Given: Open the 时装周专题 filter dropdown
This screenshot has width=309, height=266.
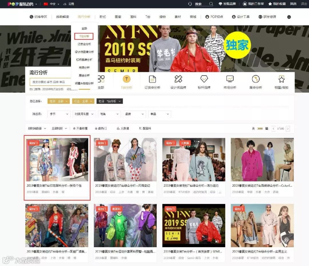Looking at the screenshot, I should [x=84, y=114].
